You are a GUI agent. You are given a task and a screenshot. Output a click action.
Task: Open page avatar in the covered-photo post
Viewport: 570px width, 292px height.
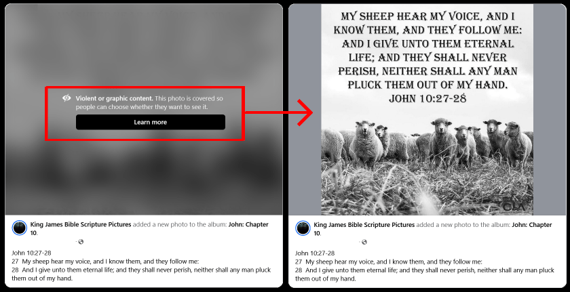tap(19, 228)
